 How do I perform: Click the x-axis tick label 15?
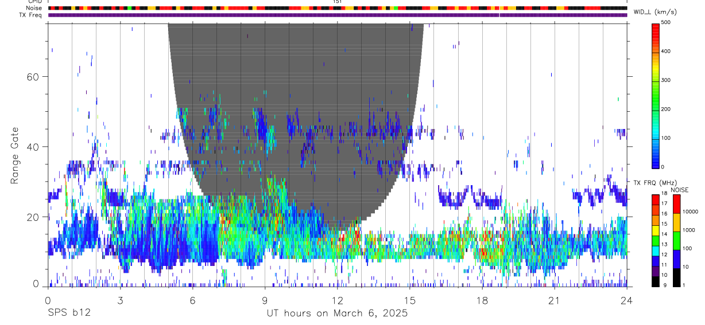[x=410, y=300]
